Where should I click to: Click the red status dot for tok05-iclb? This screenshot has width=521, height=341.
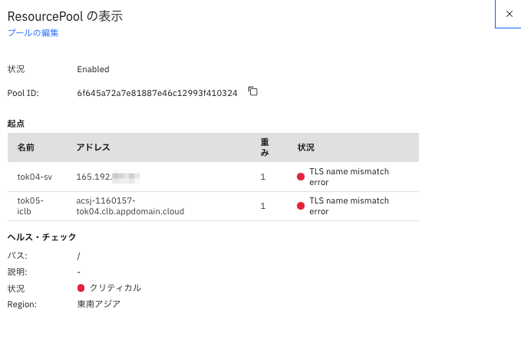[x=301, y=206]
